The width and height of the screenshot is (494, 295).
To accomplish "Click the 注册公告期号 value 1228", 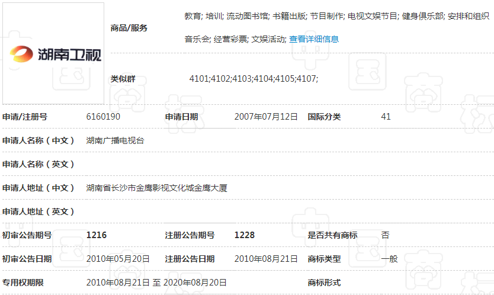I will [x=245, y=235].
